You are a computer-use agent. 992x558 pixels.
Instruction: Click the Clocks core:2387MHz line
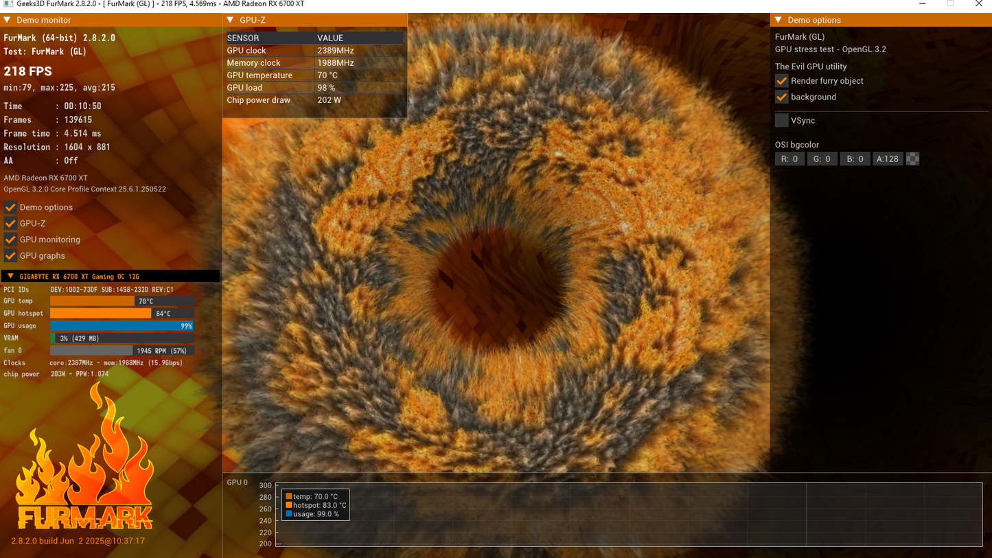93,363
